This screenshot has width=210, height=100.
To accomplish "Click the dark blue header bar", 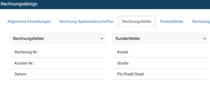I will [x=105, y=4].
